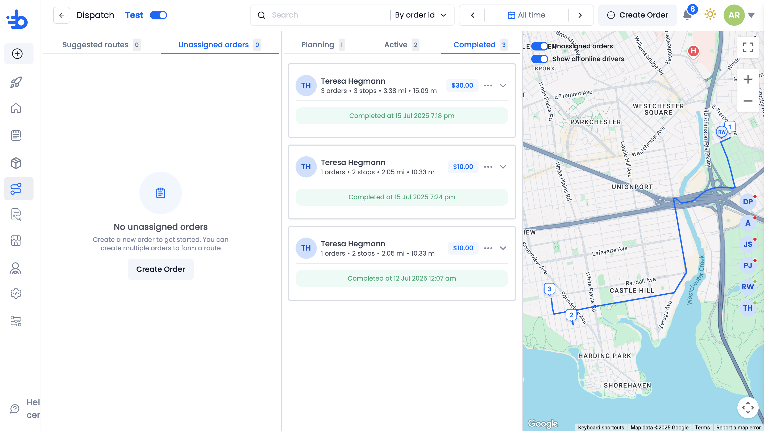The height and width of the screenshot is (431, 764).
Task: Click the AR user avatar
Action: coord(734,15)
